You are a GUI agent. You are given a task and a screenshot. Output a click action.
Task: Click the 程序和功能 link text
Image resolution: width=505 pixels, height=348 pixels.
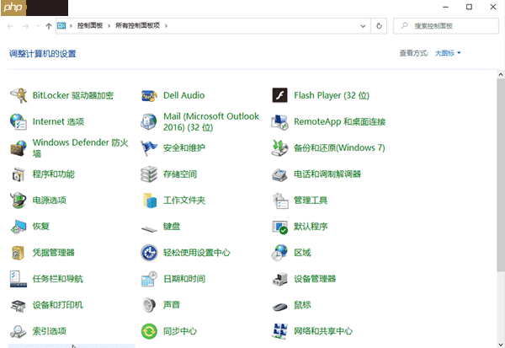coord(54,174)
